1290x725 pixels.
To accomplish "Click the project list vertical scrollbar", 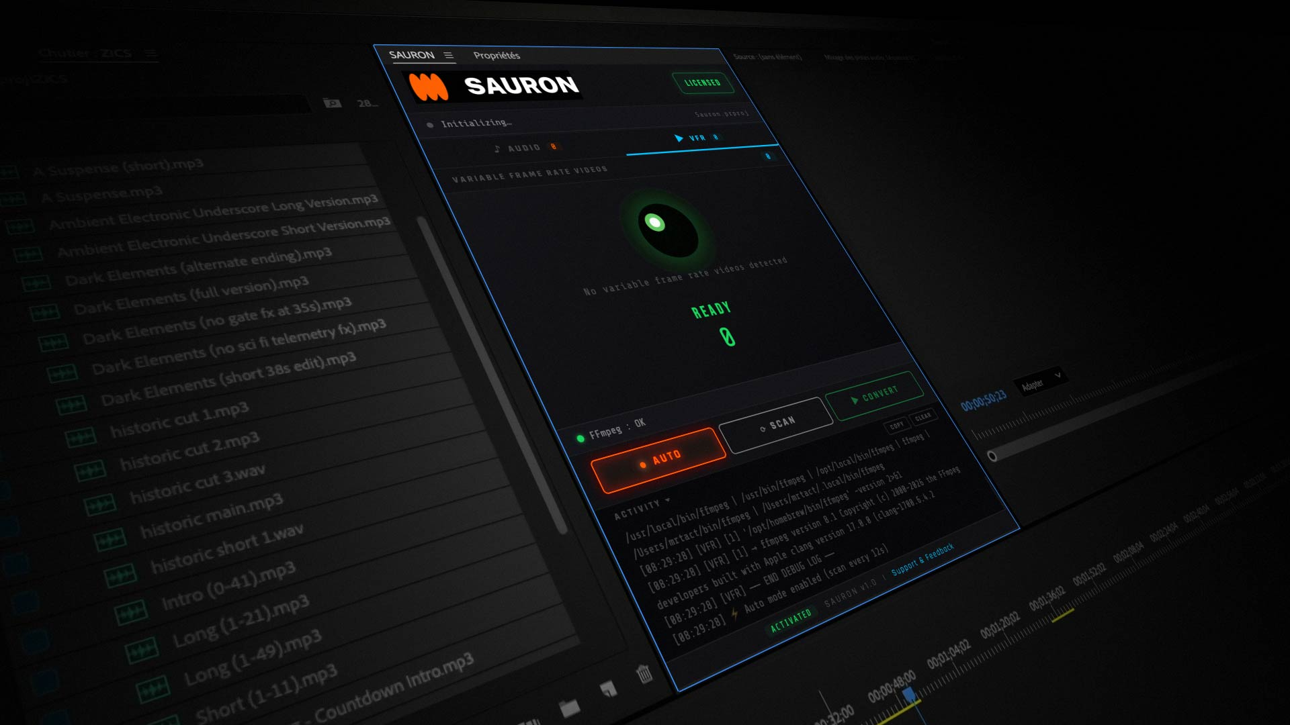I will (494, 376).
